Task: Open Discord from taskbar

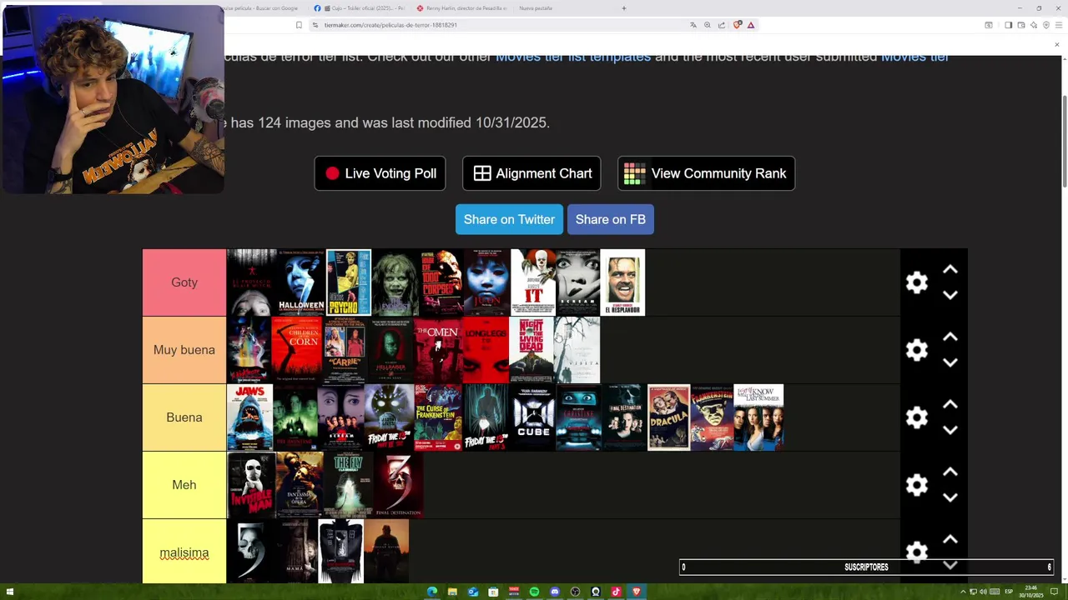Action: 555,592
